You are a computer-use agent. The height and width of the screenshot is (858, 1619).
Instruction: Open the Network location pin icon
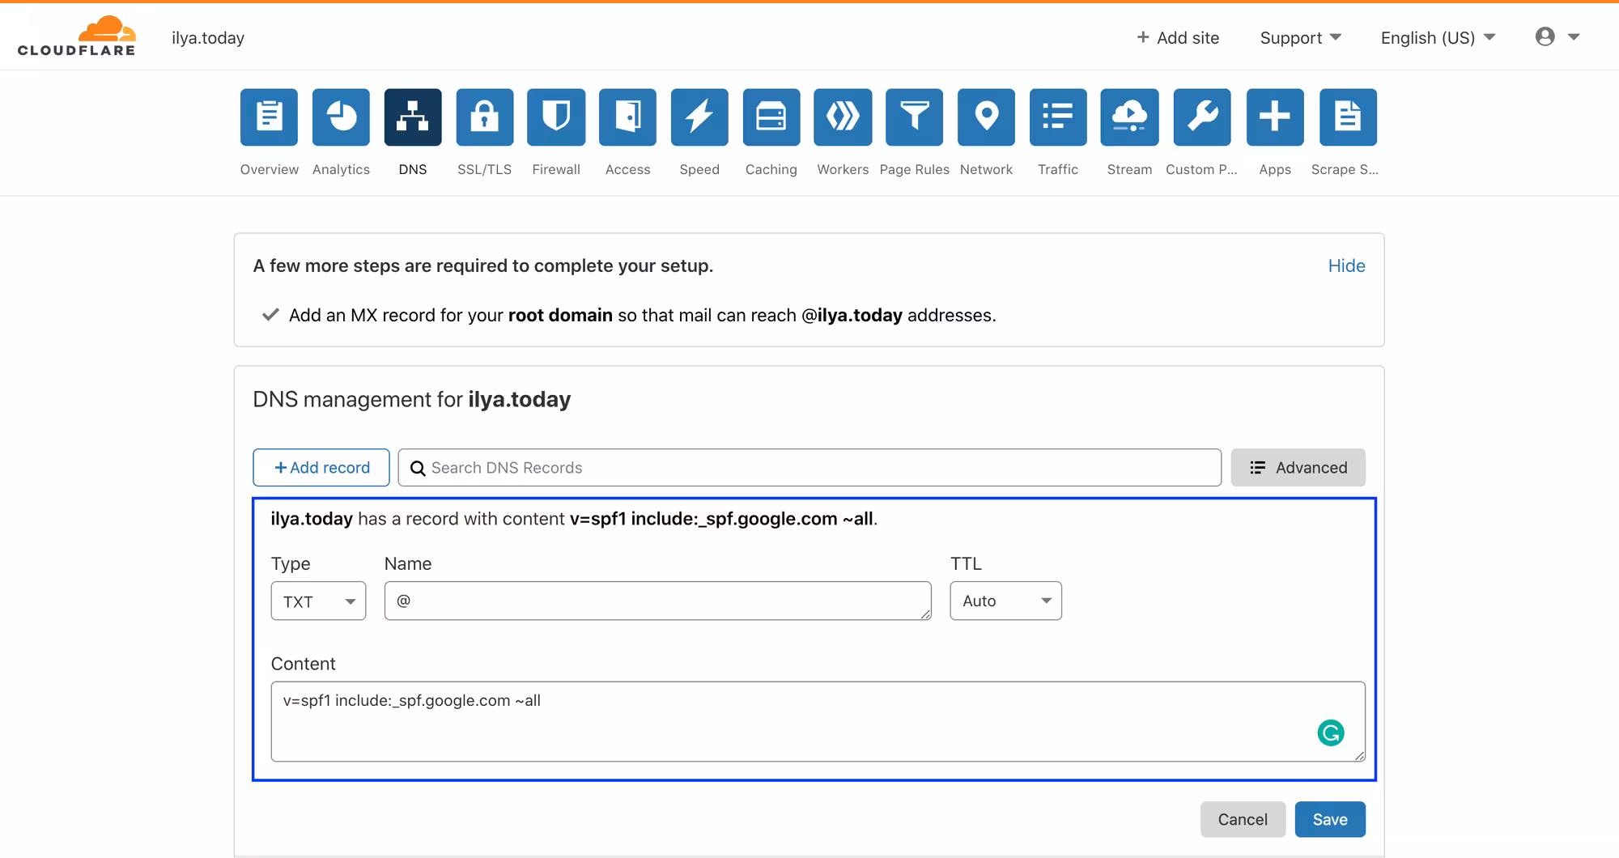tap(986, 117)
